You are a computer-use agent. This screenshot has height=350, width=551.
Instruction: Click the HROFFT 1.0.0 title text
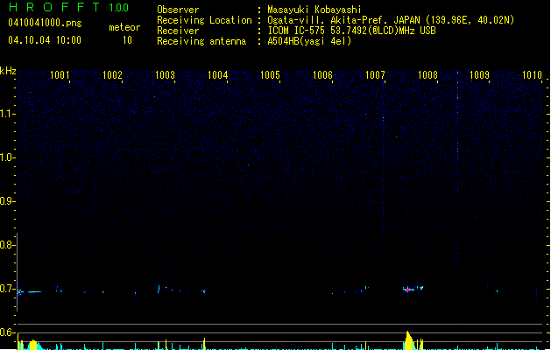pyautogui.click(x=69, y=7)
